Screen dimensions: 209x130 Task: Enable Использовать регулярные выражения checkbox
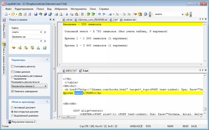[x=13, y=77]
